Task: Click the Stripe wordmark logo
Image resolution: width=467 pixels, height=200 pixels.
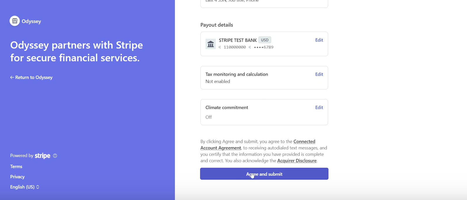Action: point(42,156)
